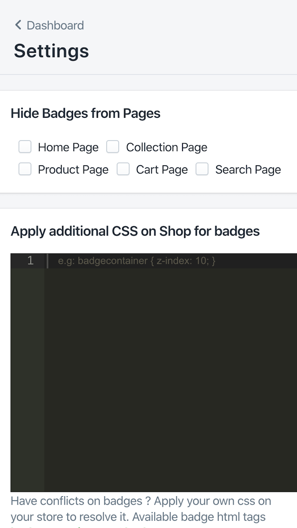Select the Settings page heading
The width and height of the screenshot is (297, 528).
[51, 50]
